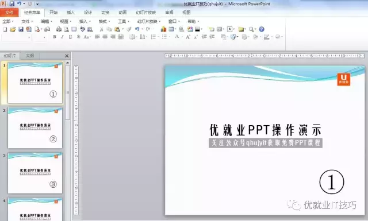The width and height of the screenshot is (368, 221).
Task: Click the Bulleted list icon
Action: [x=164, y=37]
